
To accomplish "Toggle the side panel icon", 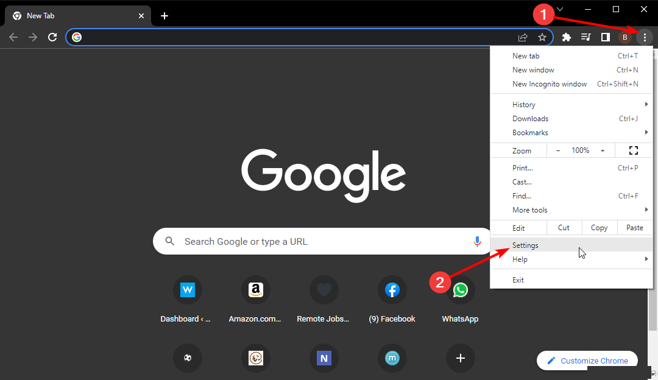I will 605,37.
